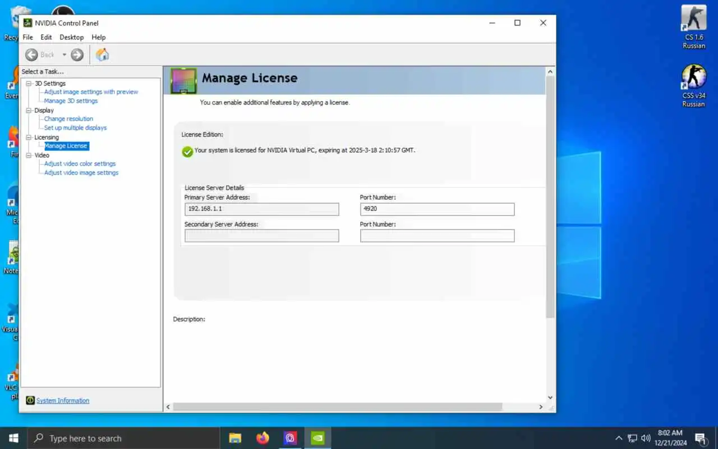718x449 pixels.
Task: Open the CSS v34 Russian desktop shortcut
Action: (x=694, y=85)
